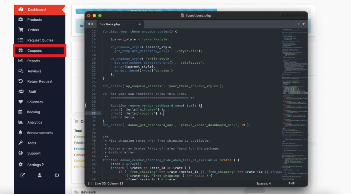Click the log out power icon

[x=57, y=175]
